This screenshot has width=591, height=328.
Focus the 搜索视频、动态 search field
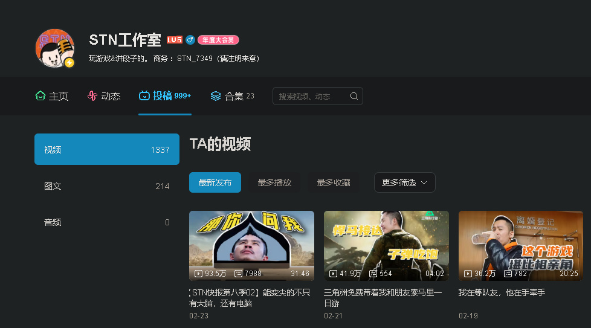point(318,96)
